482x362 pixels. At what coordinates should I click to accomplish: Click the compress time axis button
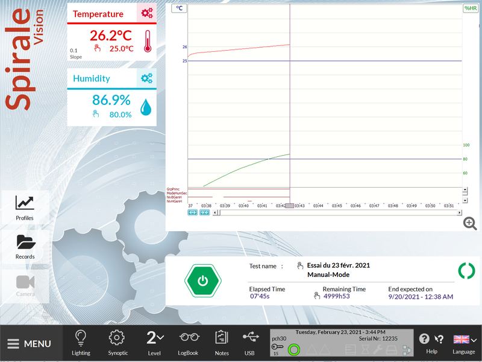click(x=204, y=213)
